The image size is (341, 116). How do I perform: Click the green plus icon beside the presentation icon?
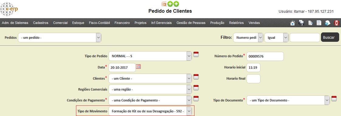tap(170, 4)
